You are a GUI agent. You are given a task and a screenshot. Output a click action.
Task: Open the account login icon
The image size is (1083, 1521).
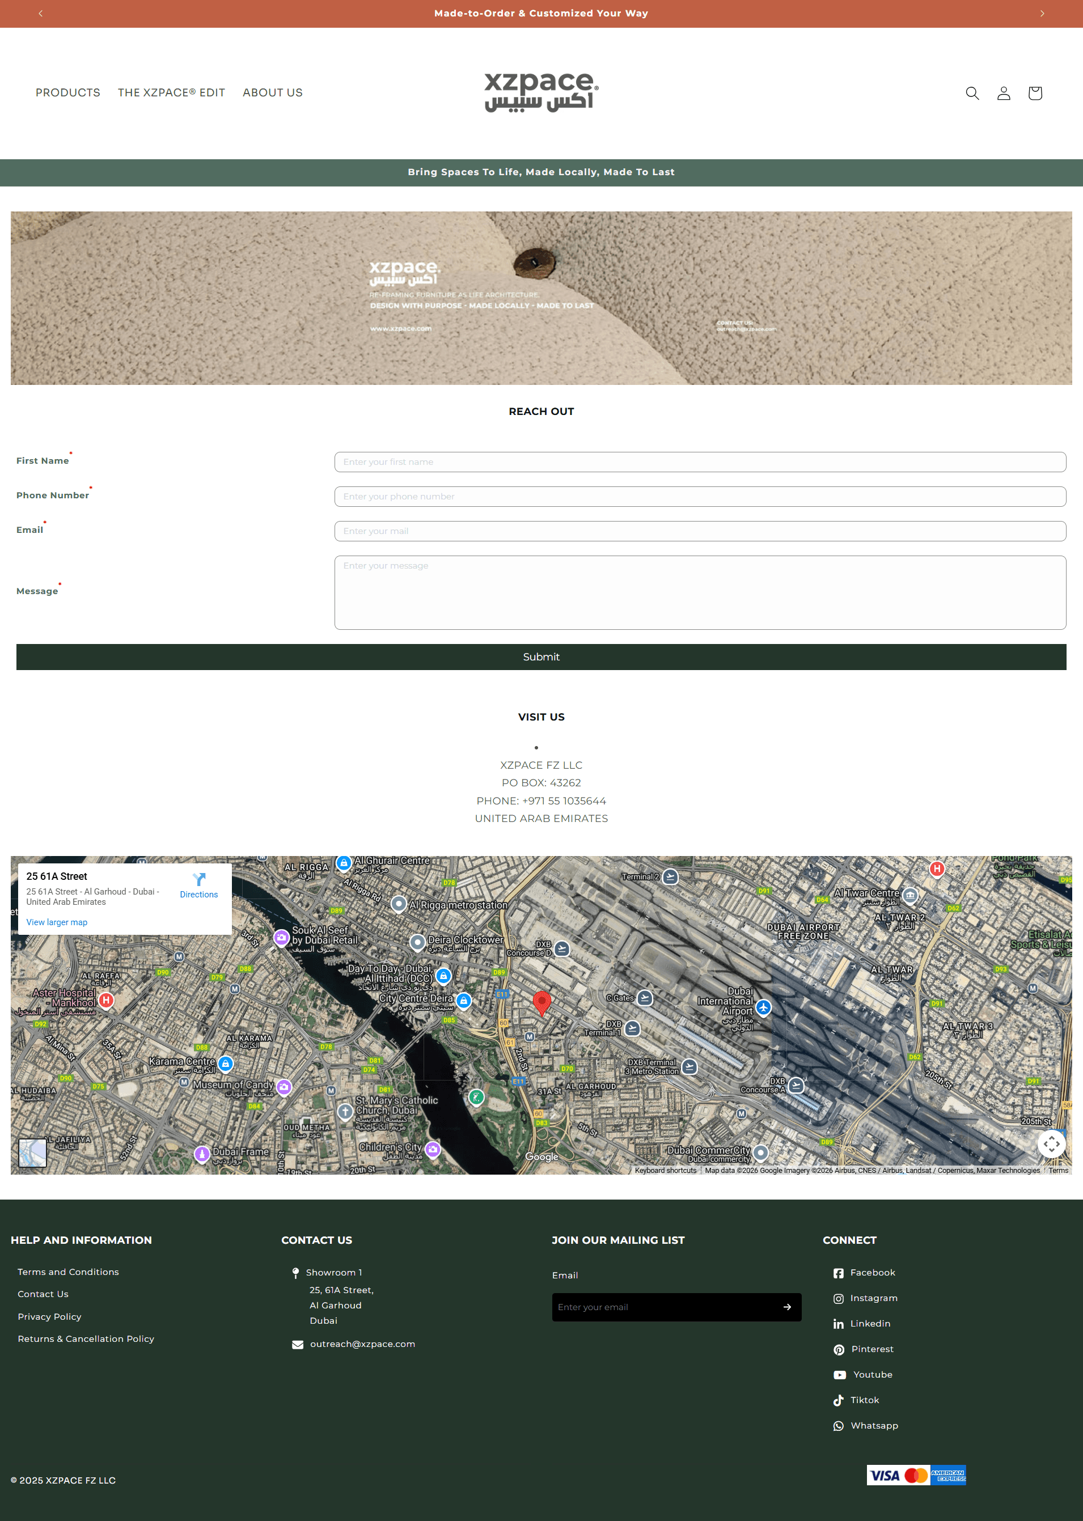[x=1004, y=94]
